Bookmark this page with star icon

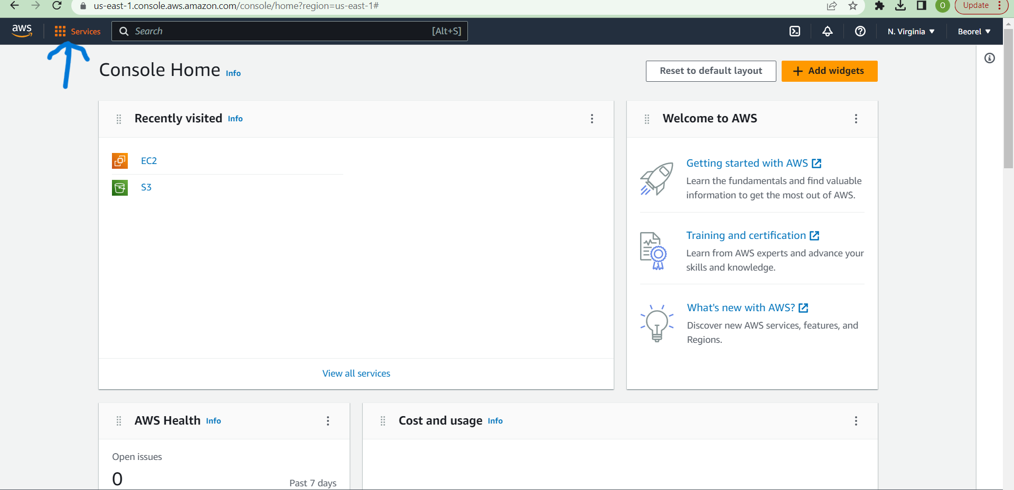click(853, 6)
